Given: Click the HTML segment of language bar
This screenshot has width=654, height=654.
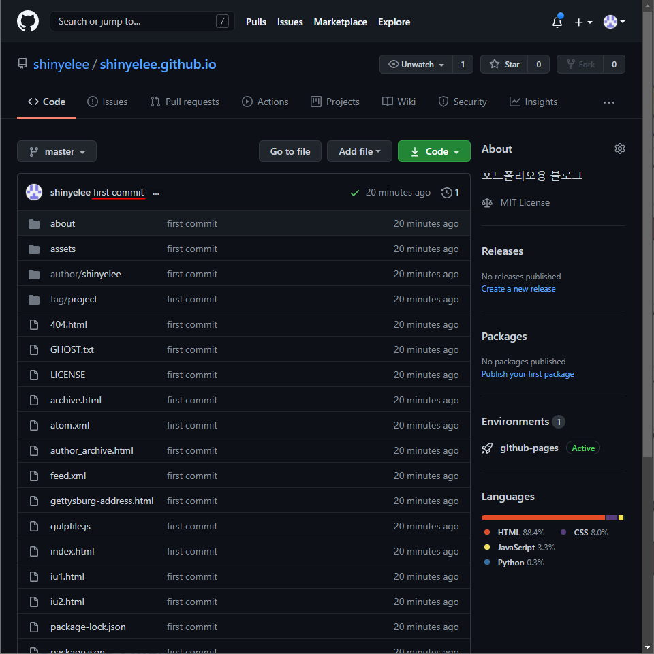Looking at the screenshot, I should [x=543, y=518].
